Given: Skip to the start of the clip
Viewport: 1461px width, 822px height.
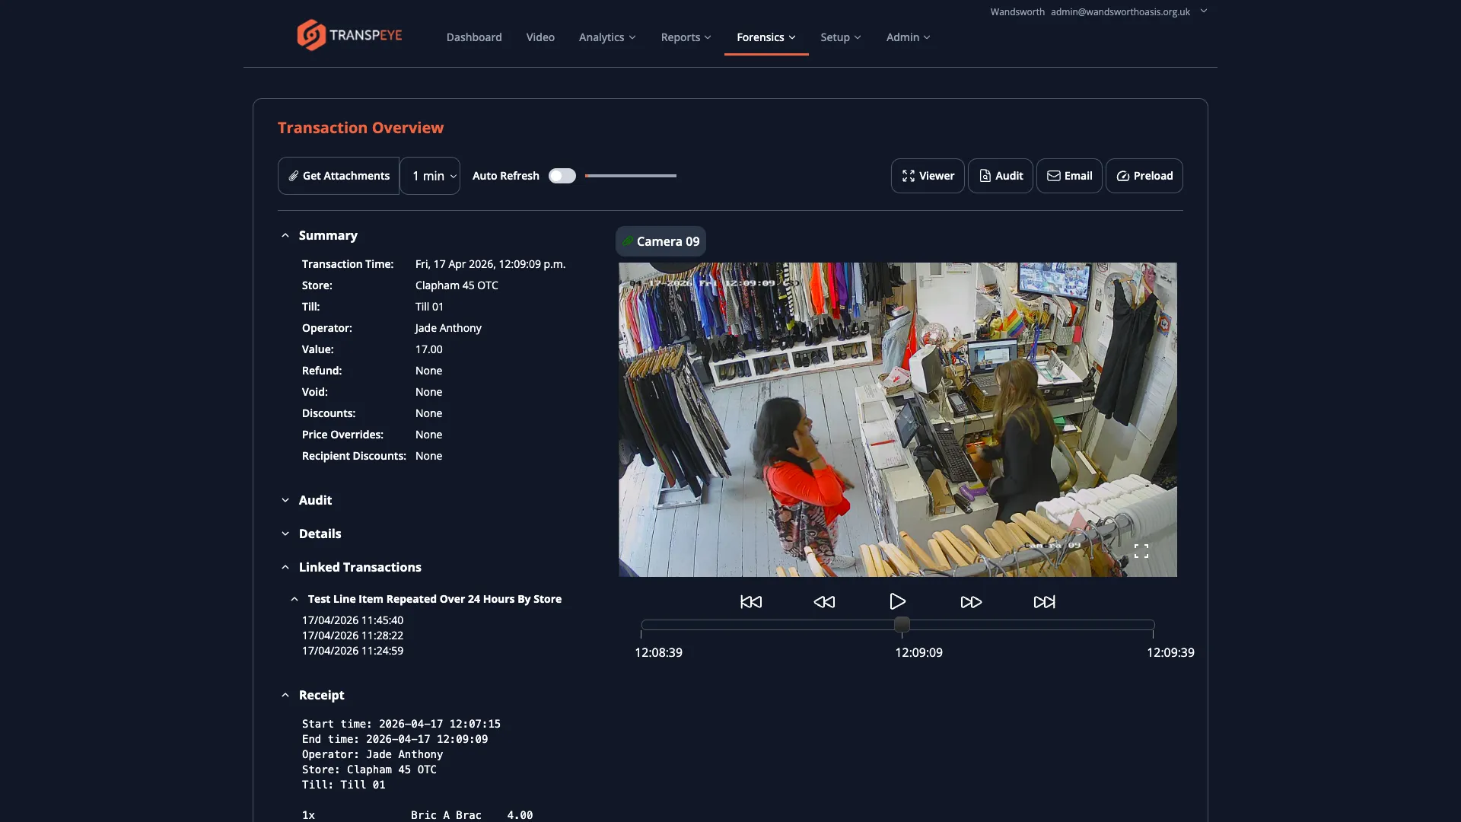Looking at the screenshot, I should pyautogui.click(x=751, y=601).
